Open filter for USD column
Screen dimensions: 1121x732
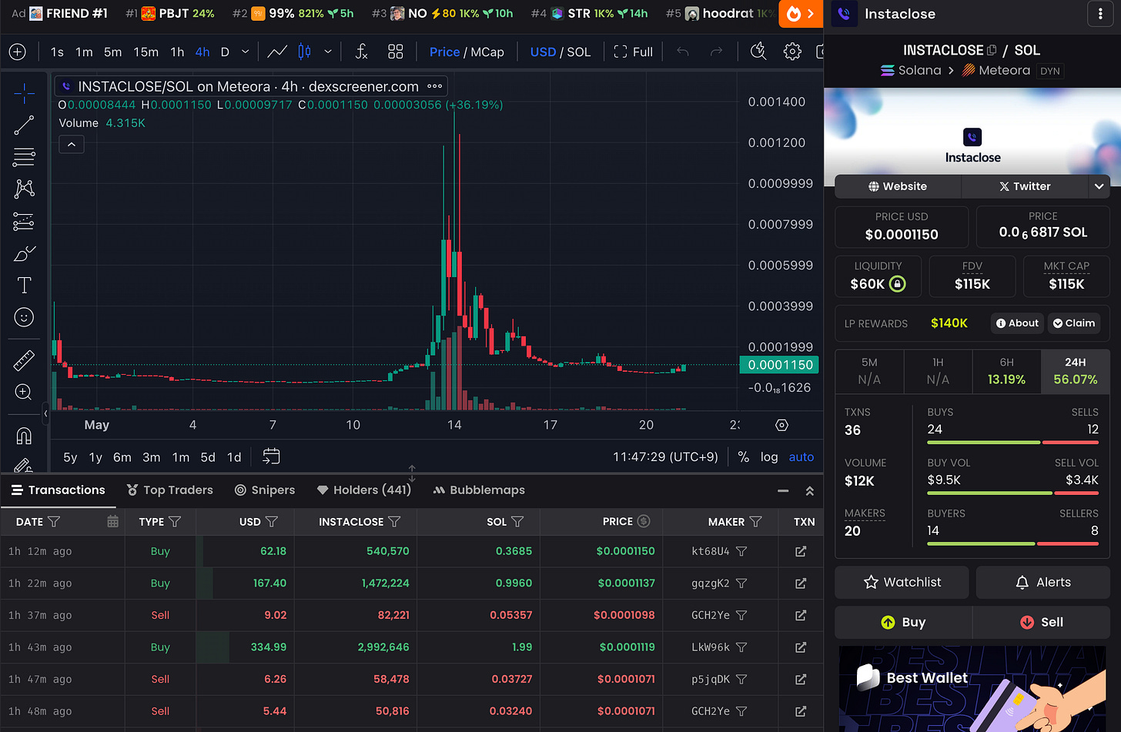pyautogui.click(x=271, y=522)
